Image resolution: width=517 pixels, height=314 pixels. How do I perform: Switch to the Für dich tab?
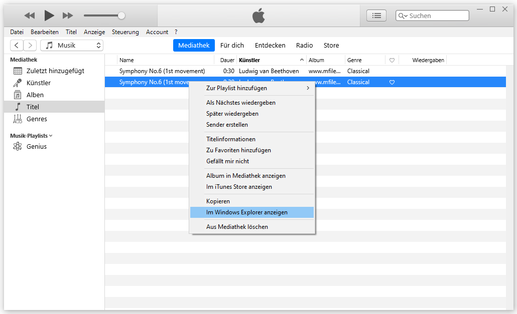point(232,46)
